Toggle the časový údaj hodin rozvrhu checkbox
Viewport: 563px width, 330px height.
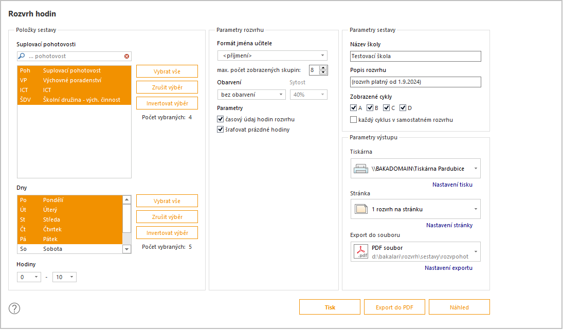click(x=221, y=119)
